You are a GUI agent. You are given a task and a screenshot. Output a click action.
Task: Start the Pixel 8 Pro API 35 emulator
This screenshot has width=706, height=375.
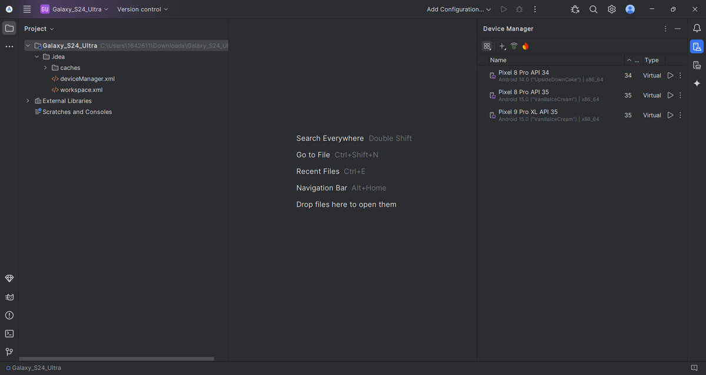point(670,95)
